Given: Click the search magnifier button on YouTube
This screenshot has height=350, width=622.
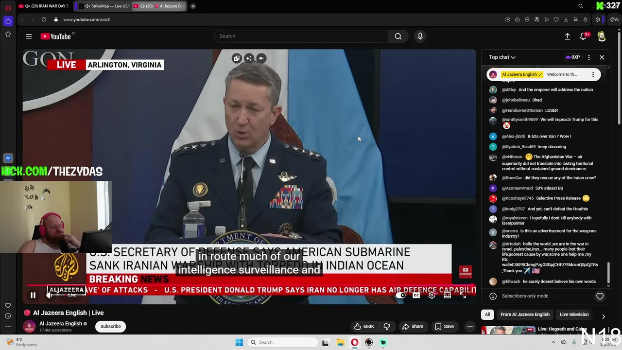Looking at the screenshot, I should (398, 36).
